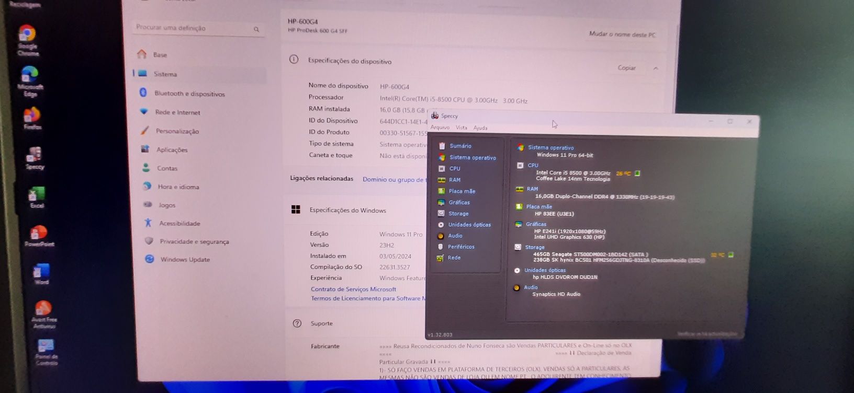Open Painel de Controlo desktop icon
The image size is (854, 393).
click(x=46, y=352)
